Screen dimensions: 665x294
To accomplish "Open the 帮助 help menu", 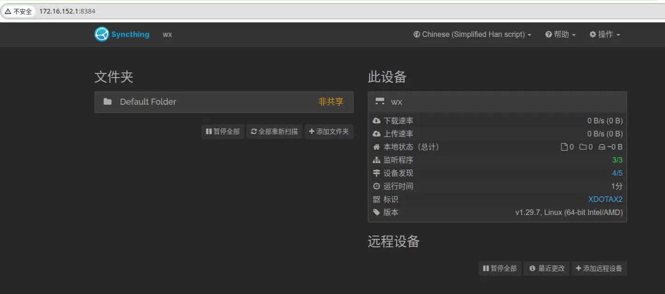I will tap(560, 35).
